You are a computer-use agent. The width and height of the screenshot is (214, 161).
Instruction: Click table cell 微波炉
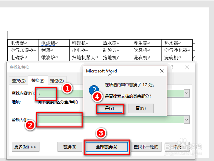click(54, 57)
